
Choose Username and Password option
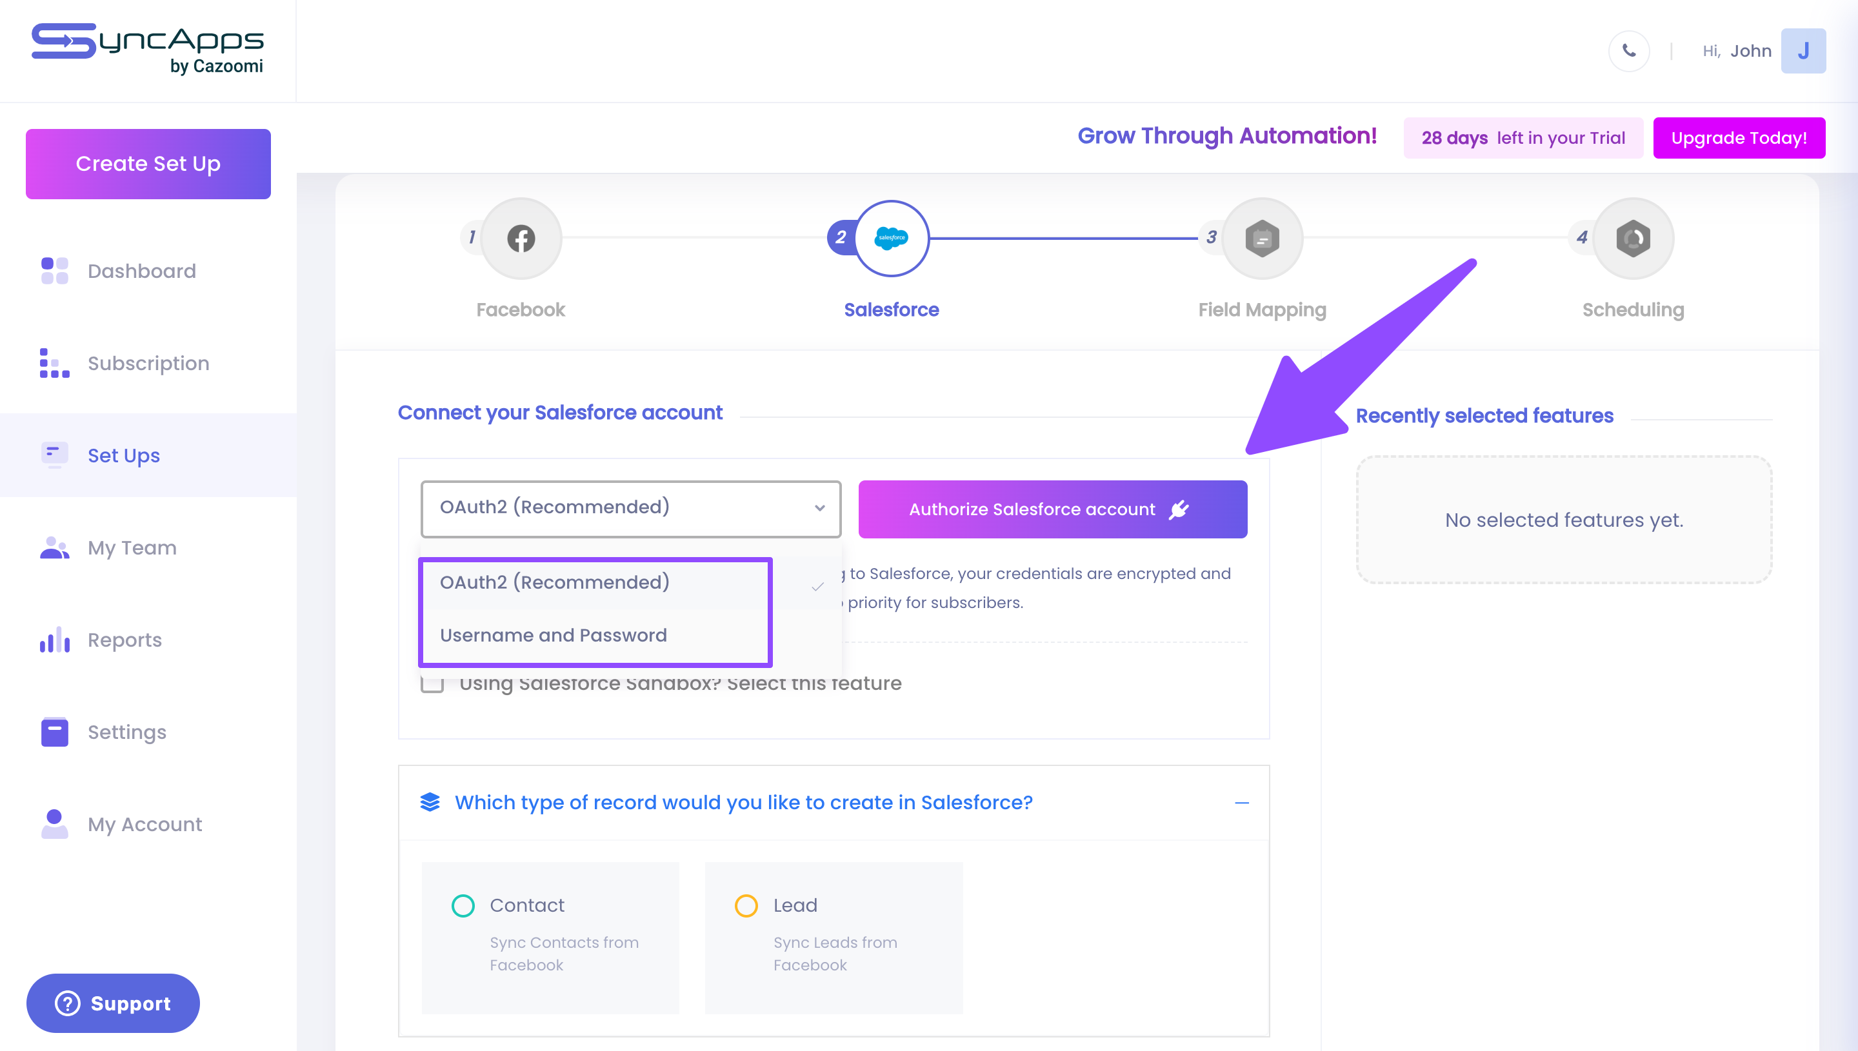(x=553, y=635)
